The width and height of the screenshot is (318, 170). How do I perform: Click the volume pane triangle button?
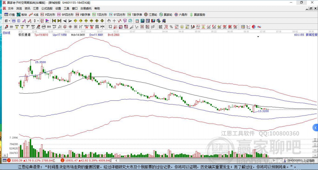tap(5, 155)
